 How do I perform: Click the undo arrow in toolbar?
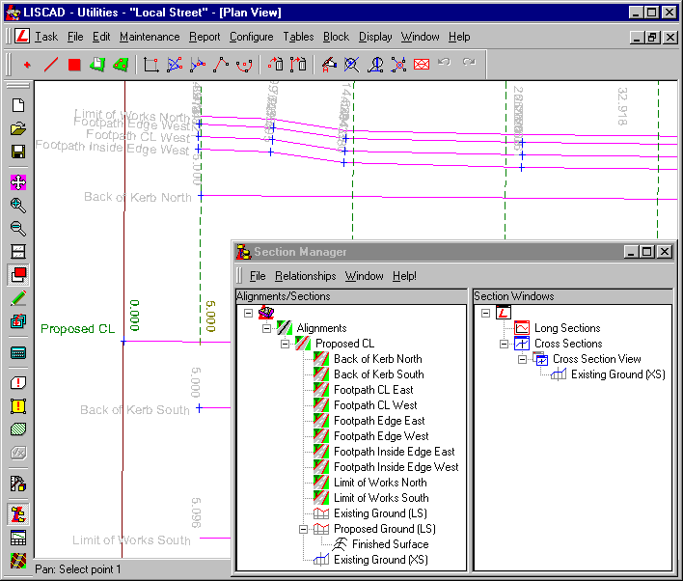coord(444,63)
